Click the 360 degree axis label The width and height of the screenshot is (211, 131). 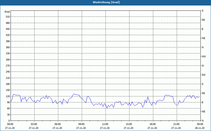click(7, 47)
